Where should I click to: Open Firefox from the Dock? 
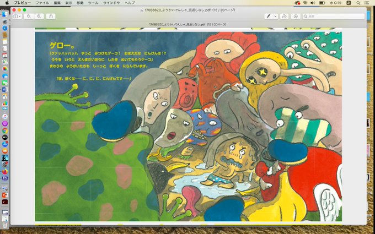tap(5, 171)
